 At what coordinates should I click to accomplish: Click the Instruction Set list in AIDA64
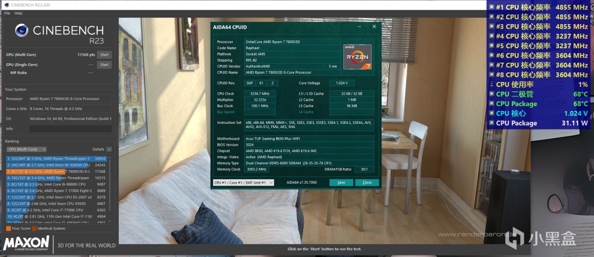click(309, 125)
